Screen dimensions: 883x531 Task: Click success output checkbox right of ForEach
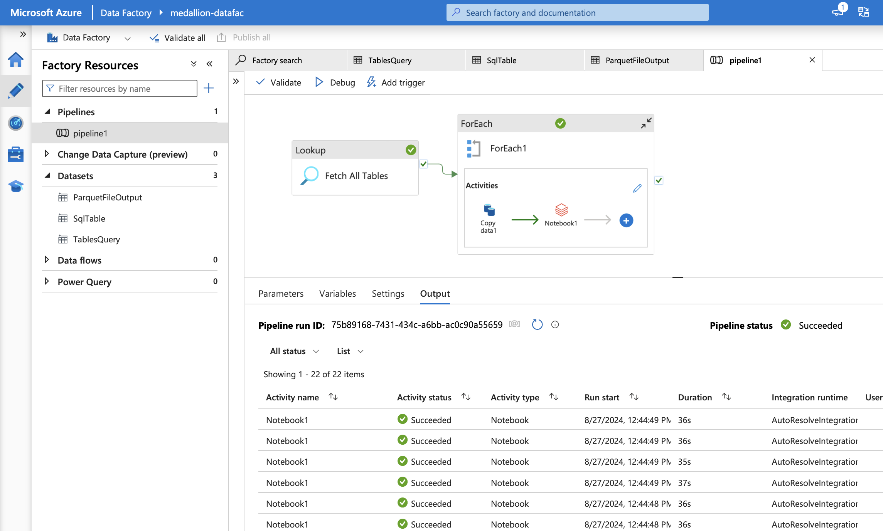tap(659, 180)
